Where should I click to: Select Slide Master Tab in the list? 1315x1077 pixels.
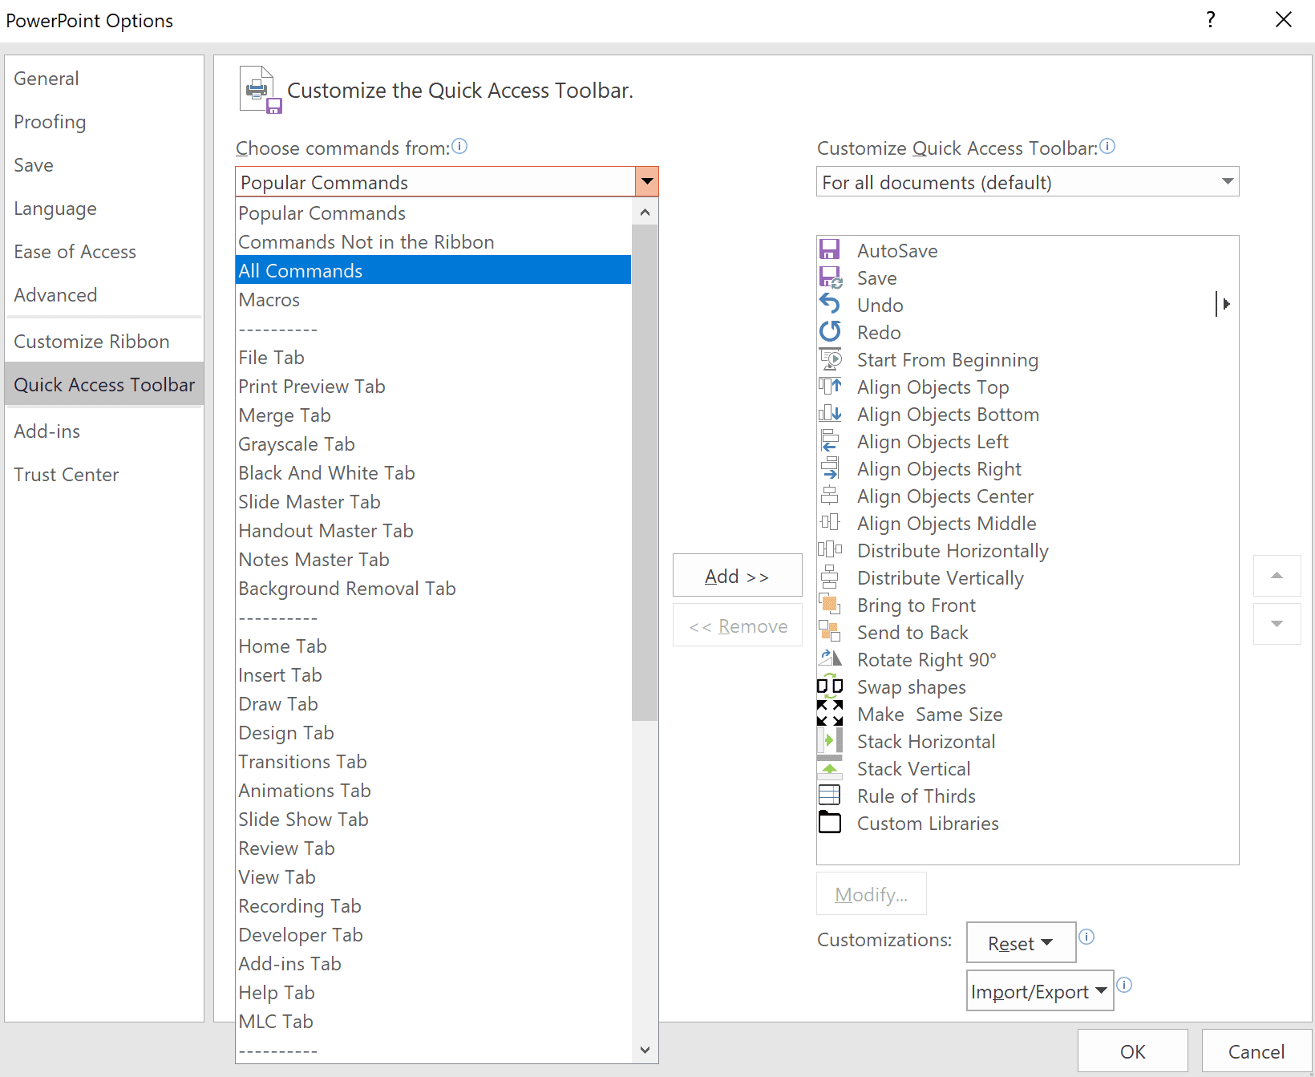tap(433, 502)
